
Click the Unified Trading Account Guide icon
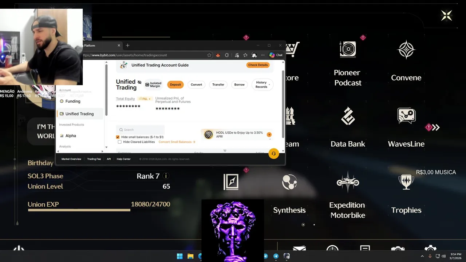click(x=124, y=65)
